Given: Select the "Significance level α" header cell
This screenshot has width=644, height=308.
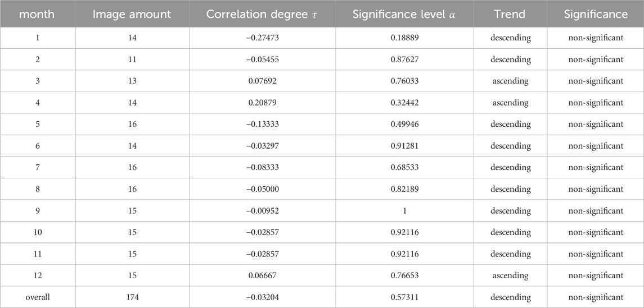Looking at the screenshot, I should coord(404,15).
